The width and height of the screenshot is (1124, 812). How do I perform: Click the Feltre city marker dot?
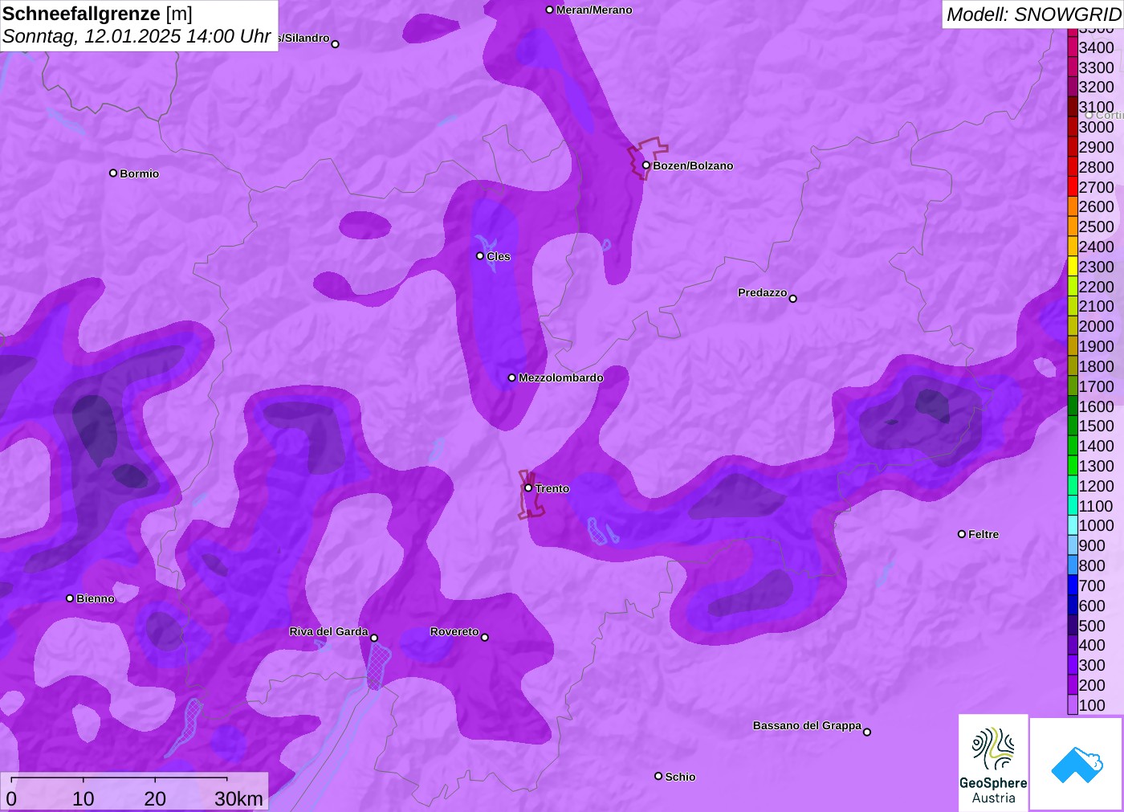pos(962,534)
